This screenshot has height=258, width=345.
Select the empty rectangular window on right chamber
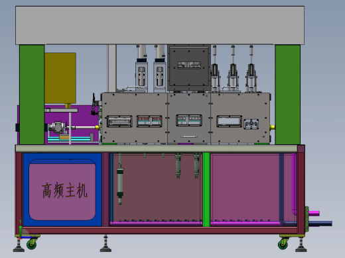229,121
